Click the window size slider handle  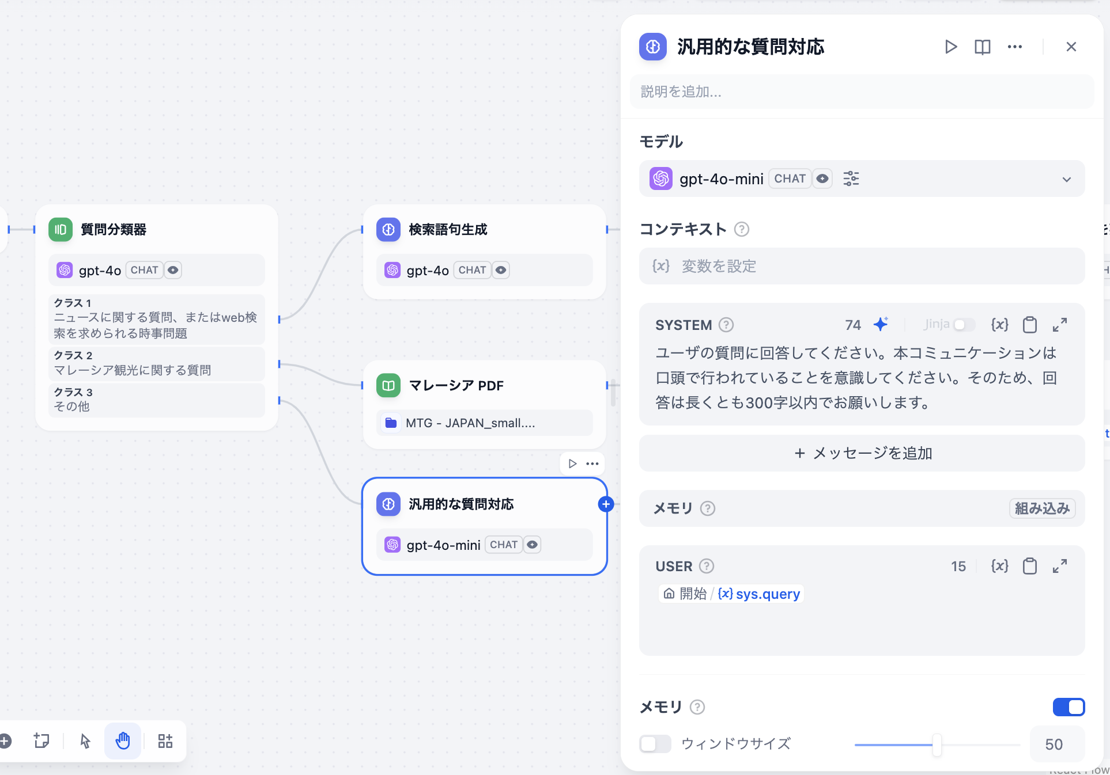(x=938, y=744)
